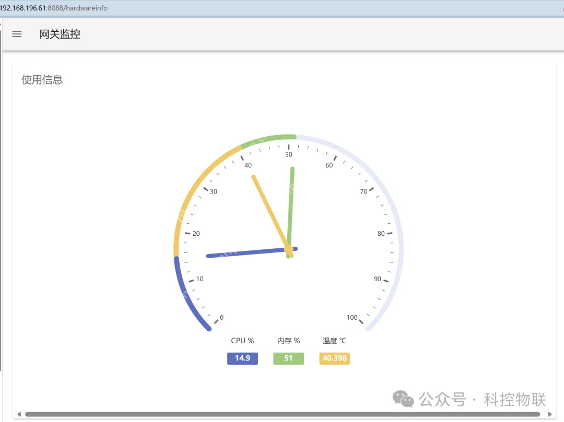Click the gauge center pivot point
Viewport: 564px width, 422px height.
tap(289, 251)
